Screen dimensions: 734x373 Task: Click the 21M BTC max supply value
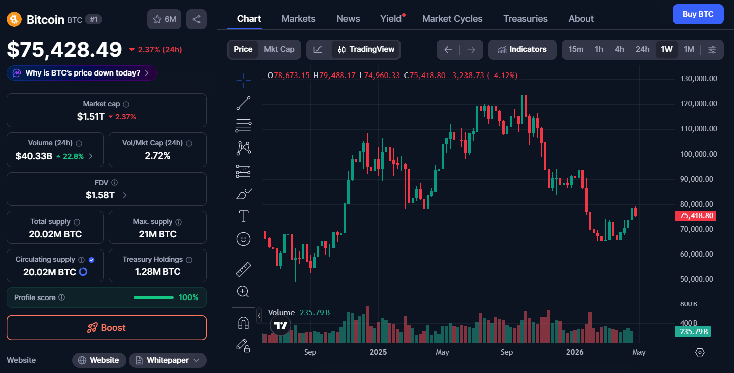158,234
